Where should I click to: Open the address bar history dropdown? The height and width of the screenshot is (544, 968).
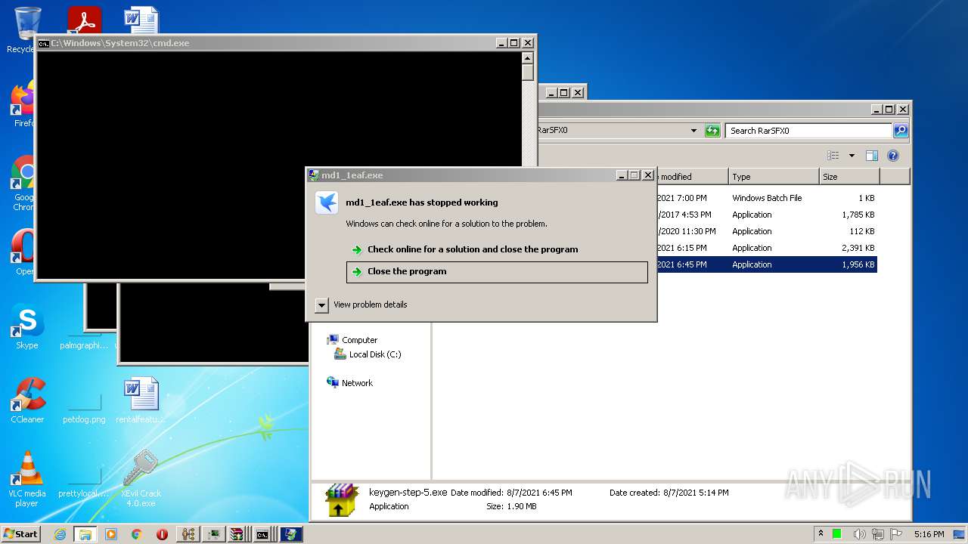click(693, 131)
